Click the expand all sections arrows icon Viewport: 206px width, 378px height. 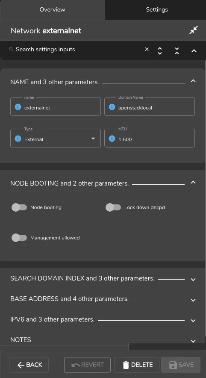(160, 50)
